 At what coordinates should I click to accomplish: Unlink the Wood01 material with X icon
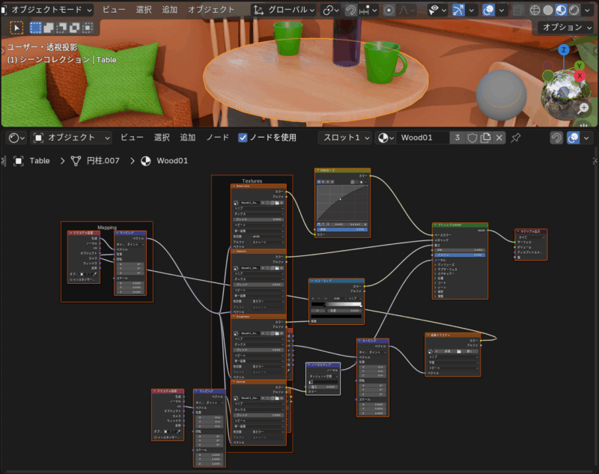point(499,138)
